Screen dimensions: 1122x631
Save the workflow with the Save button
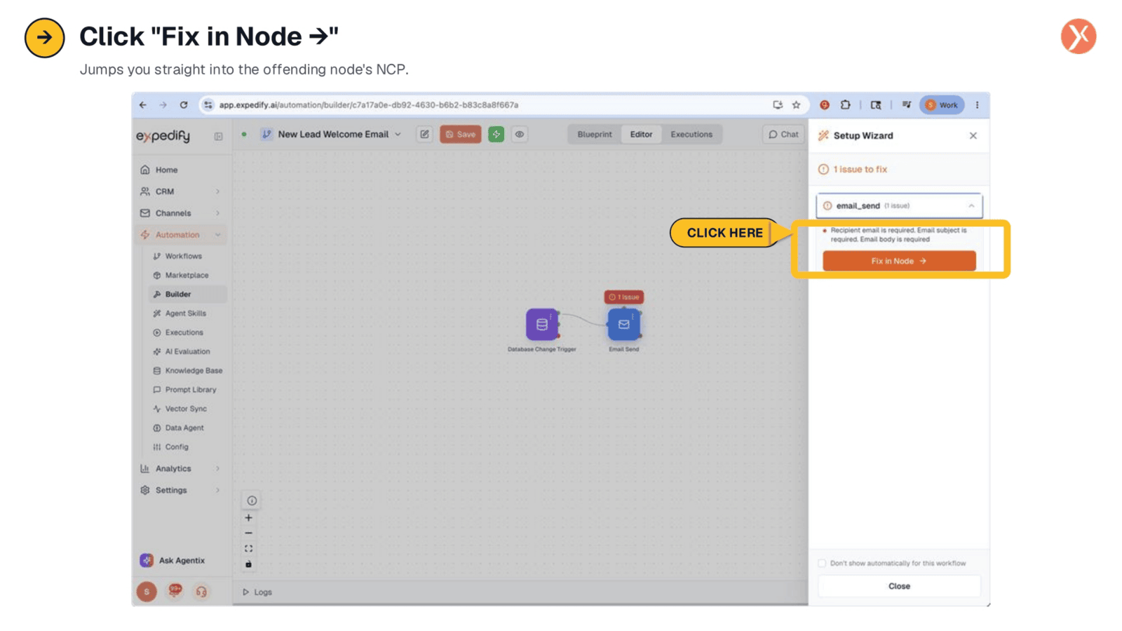pyautogui.click(x=461, y=134)
